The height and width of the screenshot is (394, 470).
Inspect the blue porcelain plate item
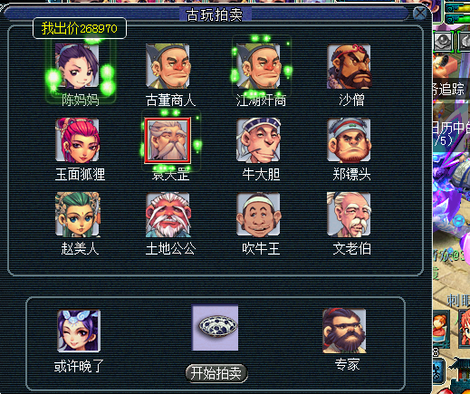[216, 328]
